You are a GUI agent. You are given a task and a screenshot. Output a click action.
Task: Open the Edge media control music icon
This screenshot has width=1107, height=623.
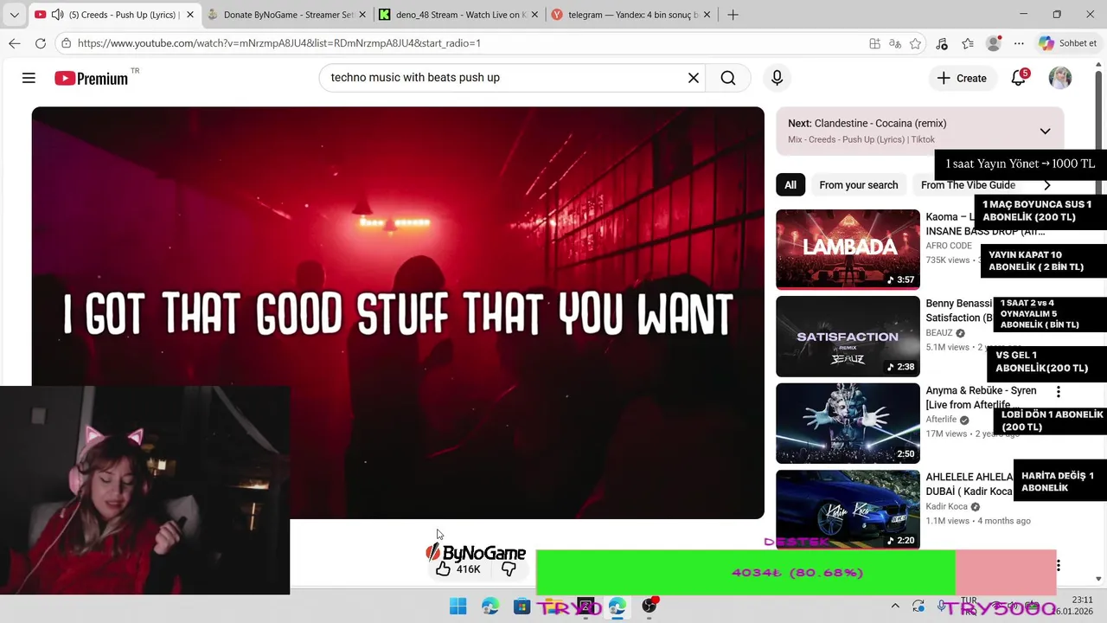[x=942, y=43]
